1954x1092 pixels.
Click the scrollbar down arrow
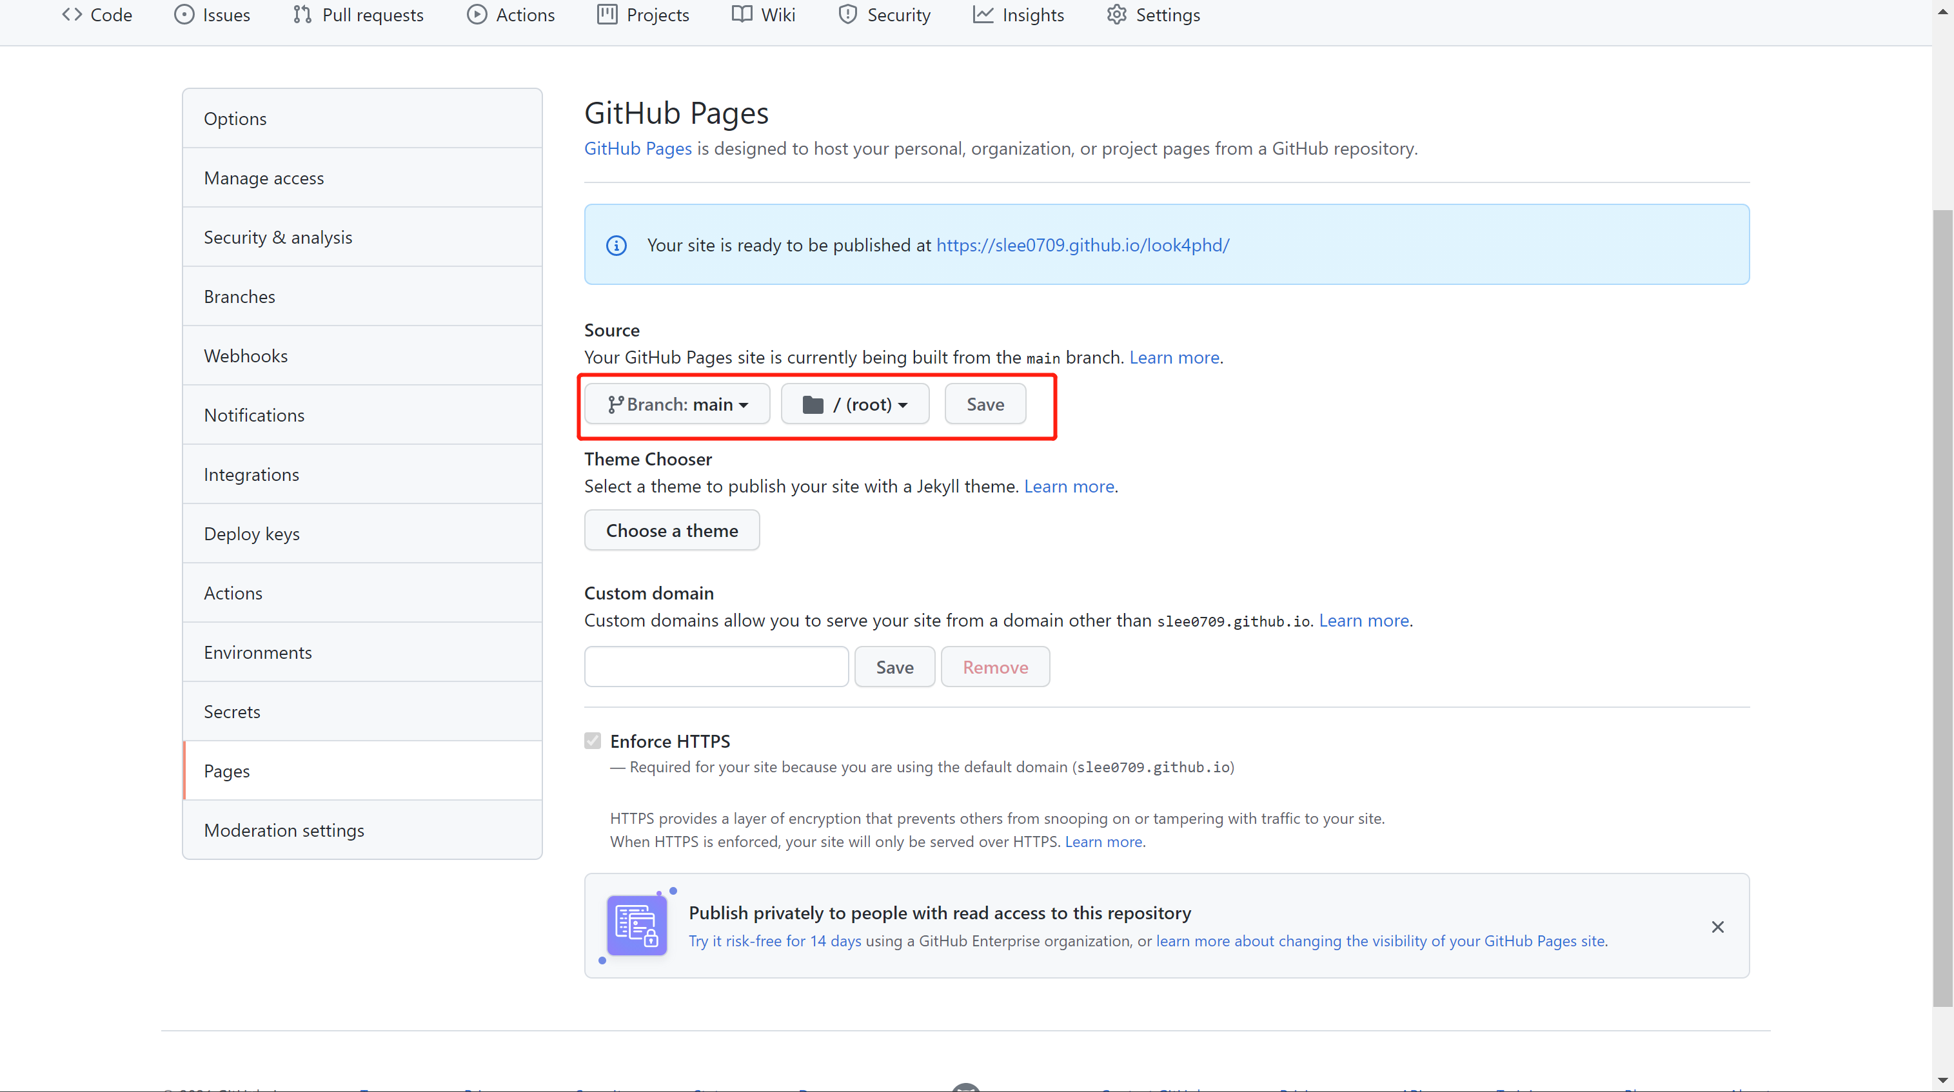tap(1942, 1079)
